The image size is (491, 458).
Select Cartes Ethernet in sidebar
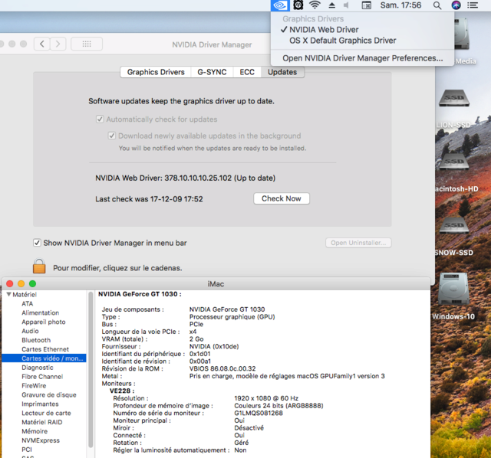click(x=45, y=349)
